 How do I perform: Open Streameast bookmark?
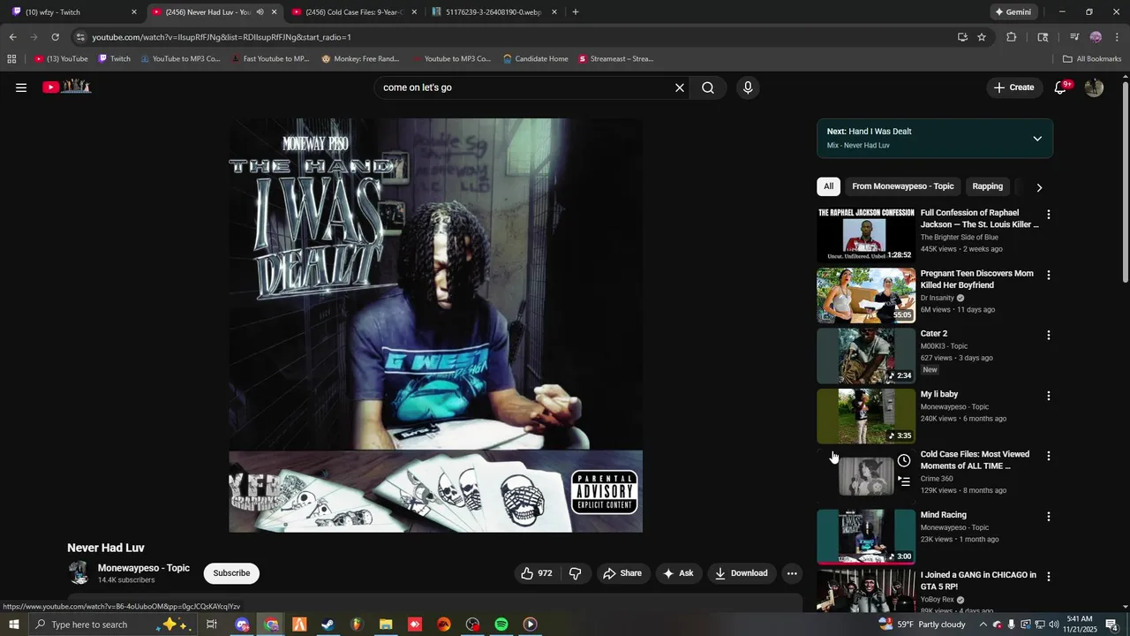point(615,59)
